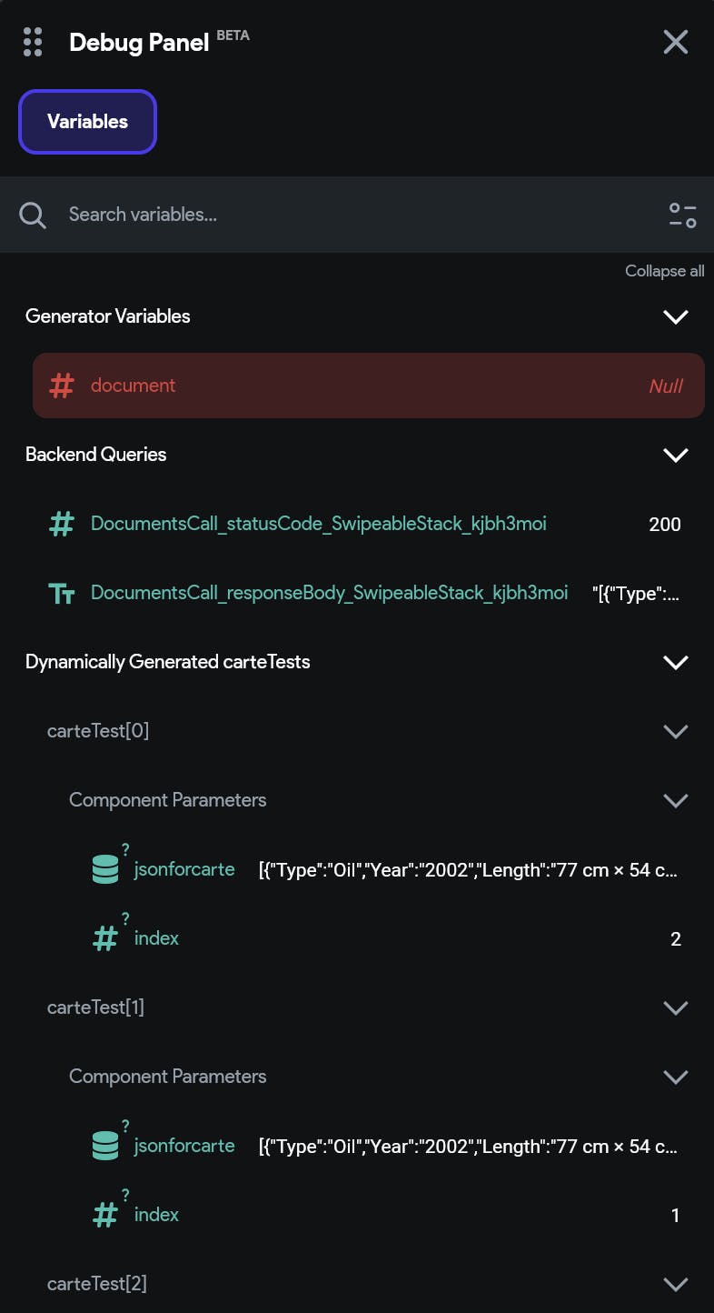714x1313 pixels.
Task: Open the variable filter settings icon
Action: pos(682,215)
